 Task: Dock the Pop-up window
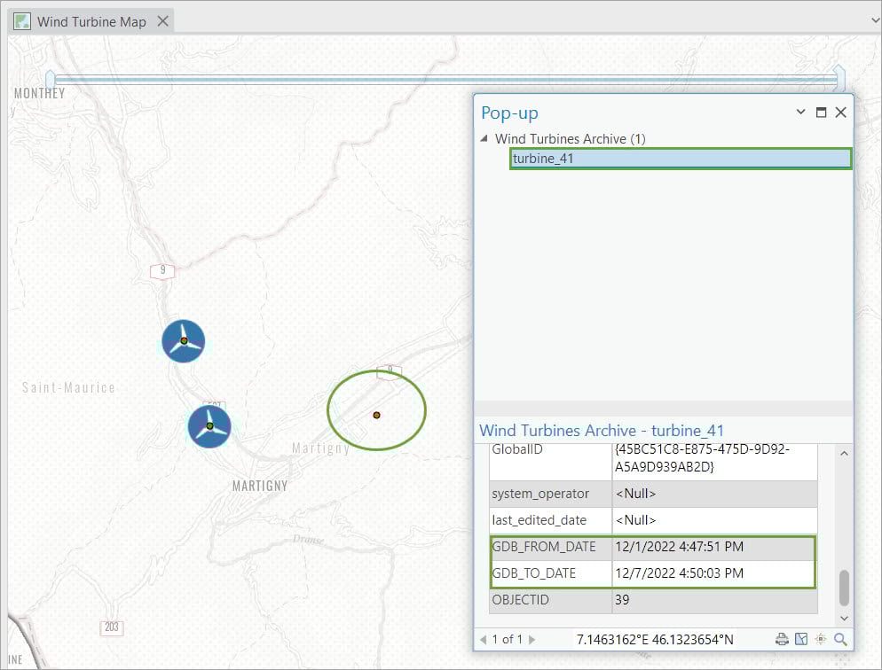821,112
